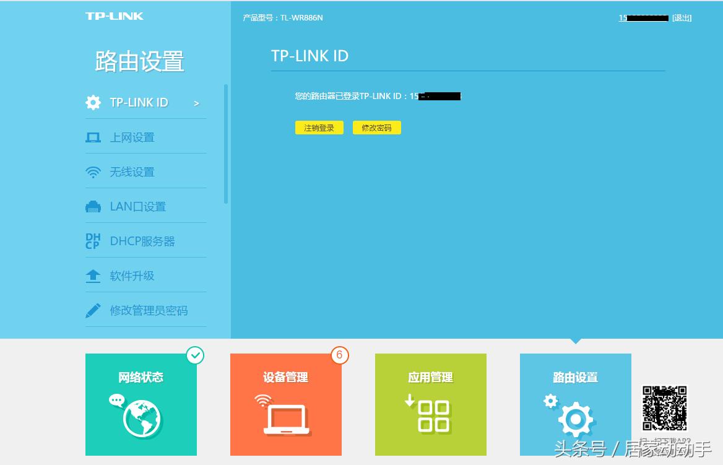Viewport: 723px width, 465px height.
Task: Open 软件升级 via the upload icon
Action: [x=93, y=276]
